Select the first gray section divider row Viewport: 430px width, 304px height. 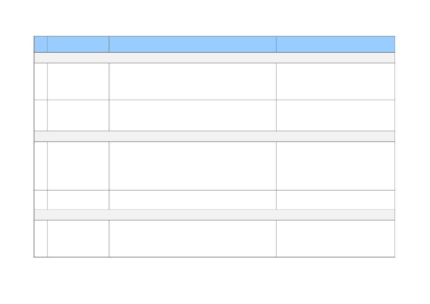tap(214, 58)
